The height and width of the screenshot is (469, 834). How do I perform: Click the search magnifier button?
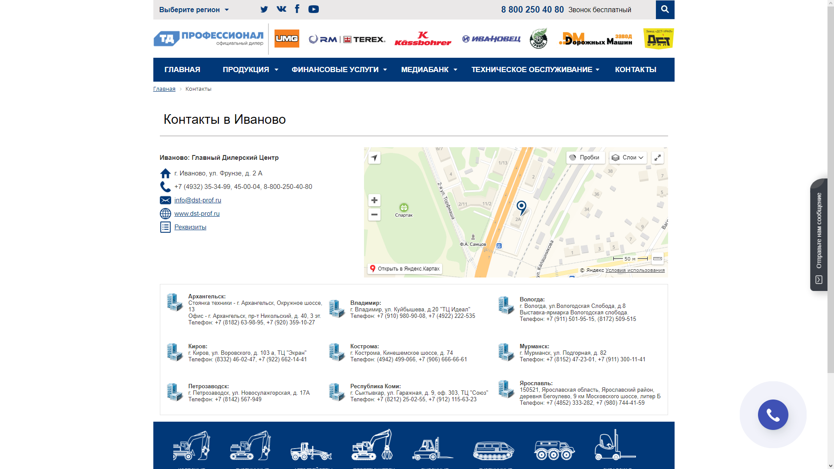click(665, 9)
